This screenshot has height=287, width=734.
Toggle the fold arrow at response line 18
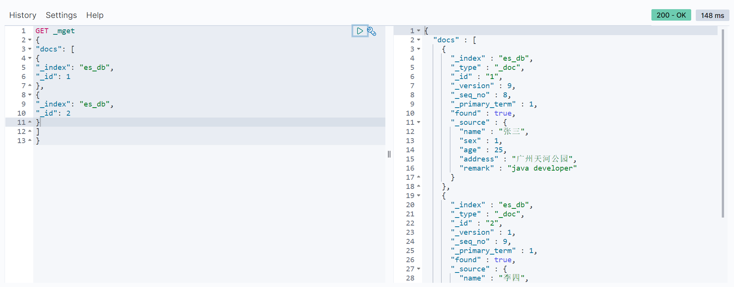(x=419, y=187)
